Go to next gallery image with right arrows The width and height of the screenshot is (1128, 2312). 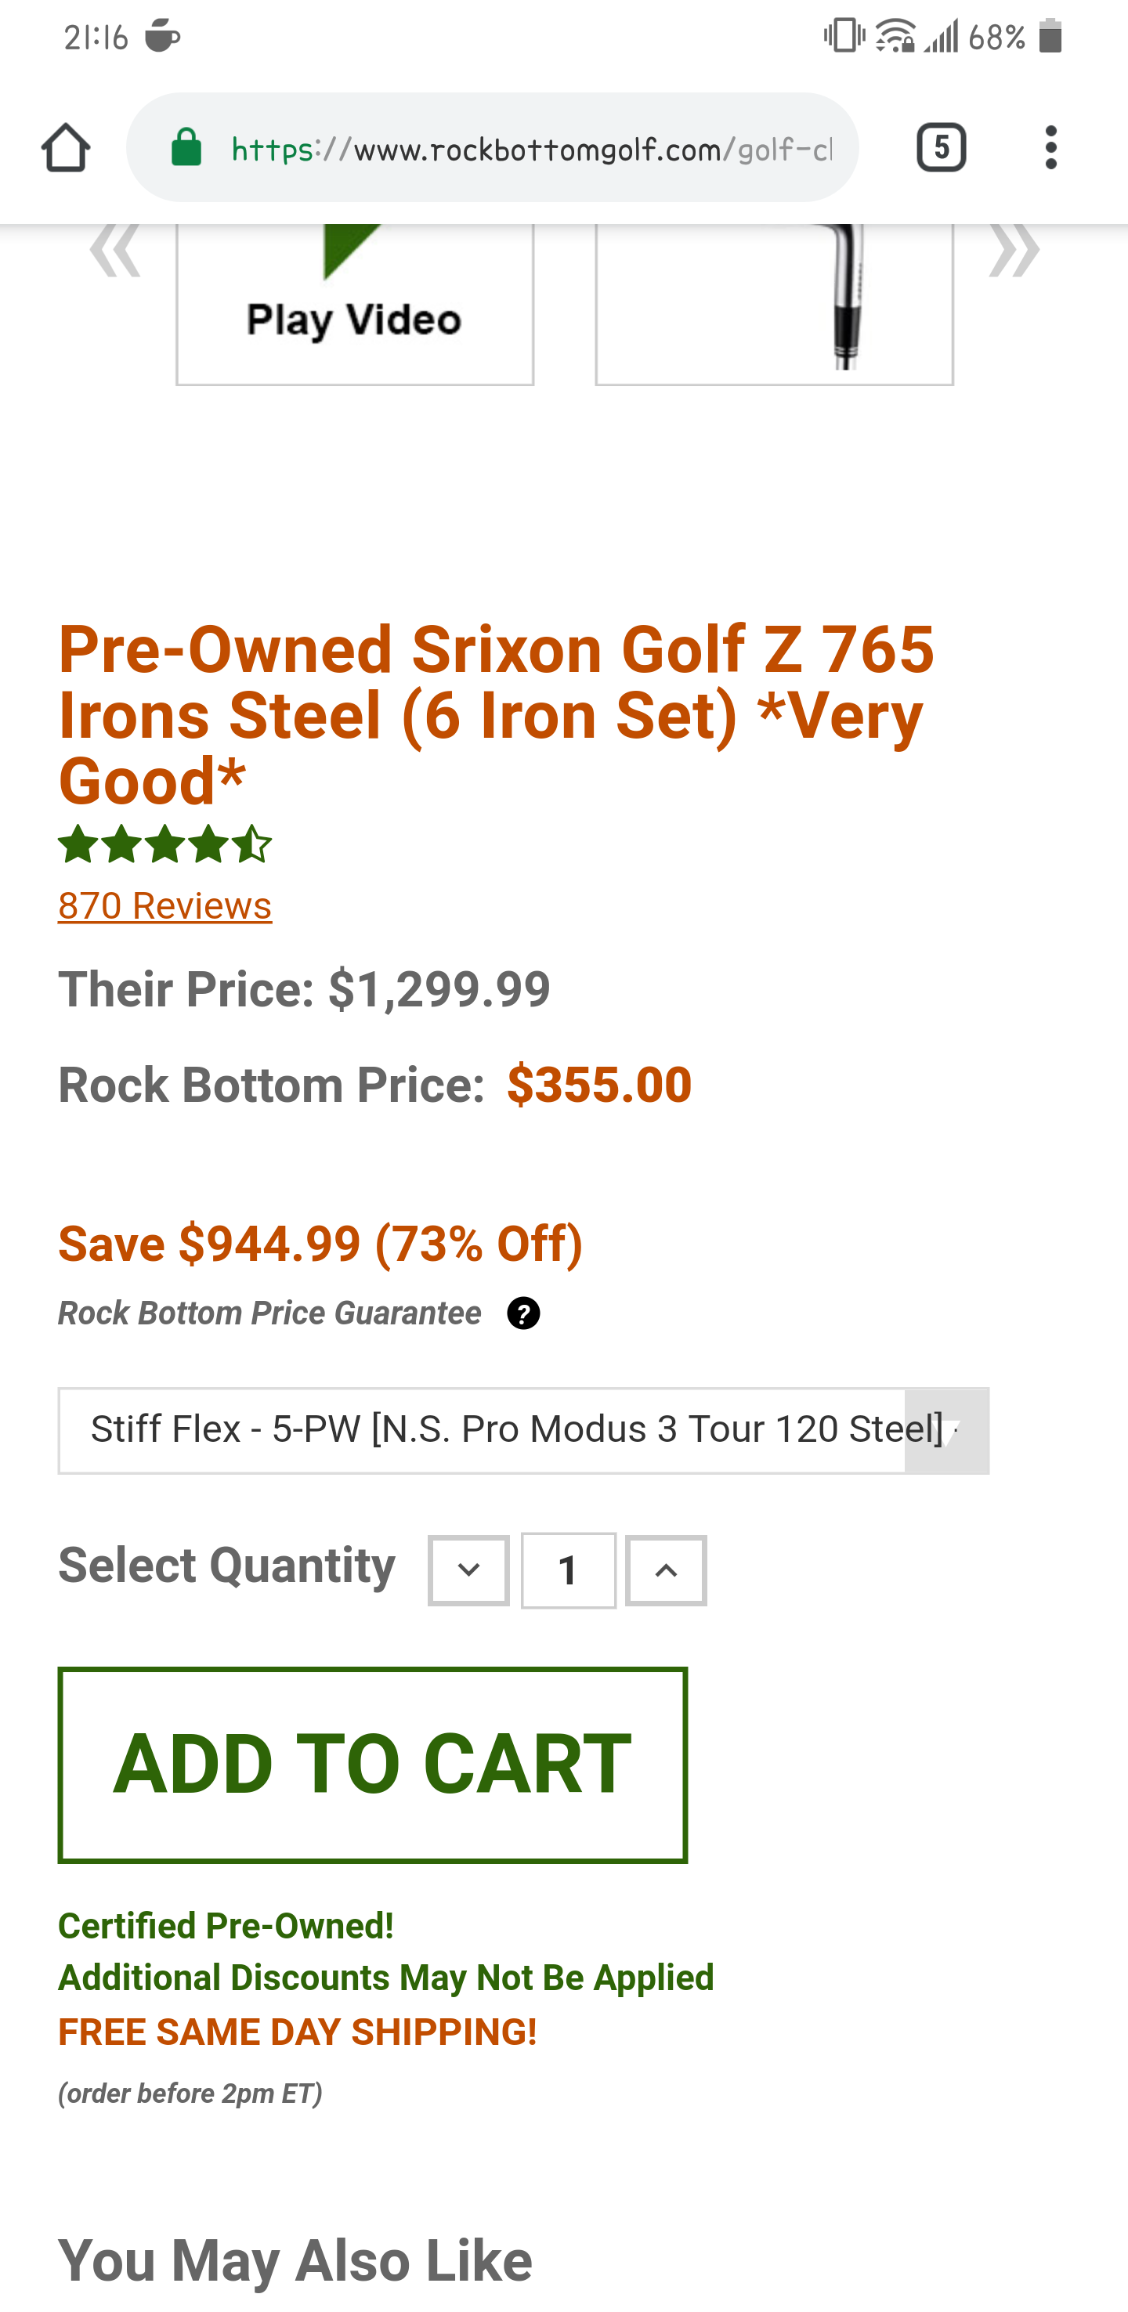1014,251
